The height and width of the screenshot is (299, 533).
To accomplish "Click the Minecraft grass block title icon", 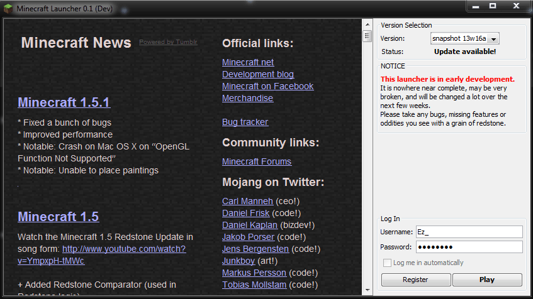I will [8, 9].
